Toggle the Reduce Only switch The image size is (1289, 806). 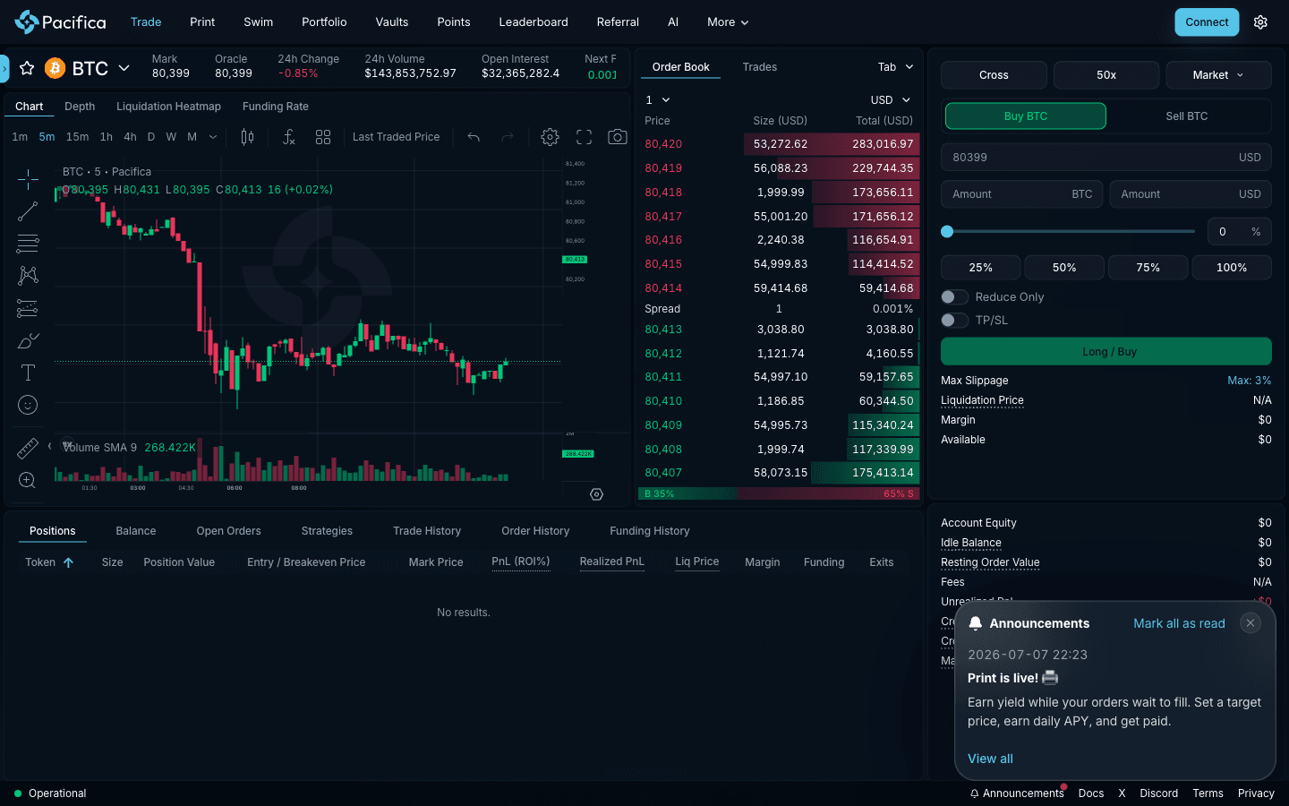[954, 297]
